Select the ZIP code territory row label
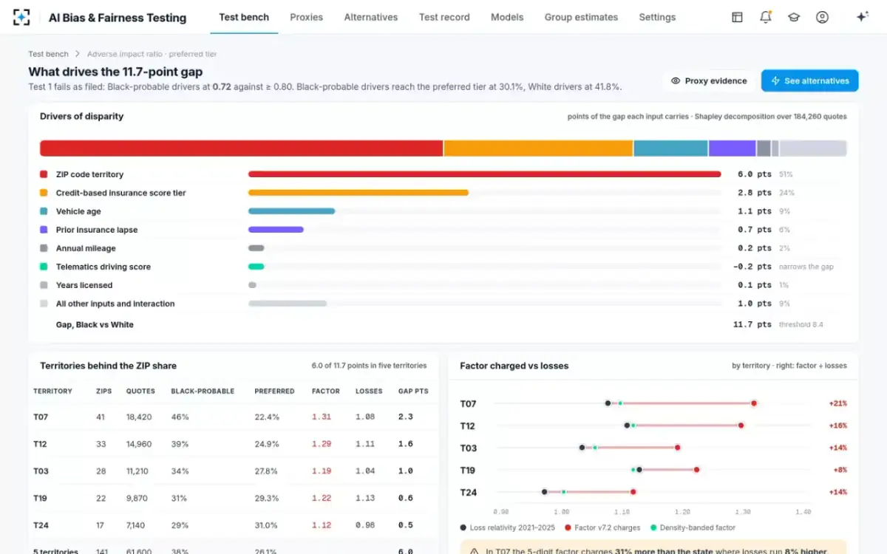887x554 pixels. (x=89, y=174)
